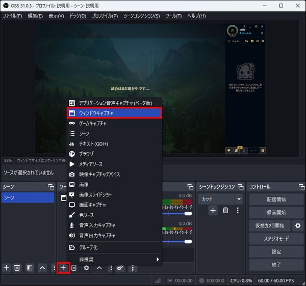Move the scene up with the arrow icon
The height and width of the screenshot is (286, 306).
click(x=42, y=268)
